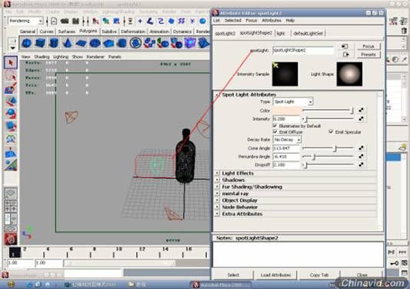The height and width of the screenshot is (289, 410).
Task: Toggle the Deformations selection mask hash icon
Action: 182,21
